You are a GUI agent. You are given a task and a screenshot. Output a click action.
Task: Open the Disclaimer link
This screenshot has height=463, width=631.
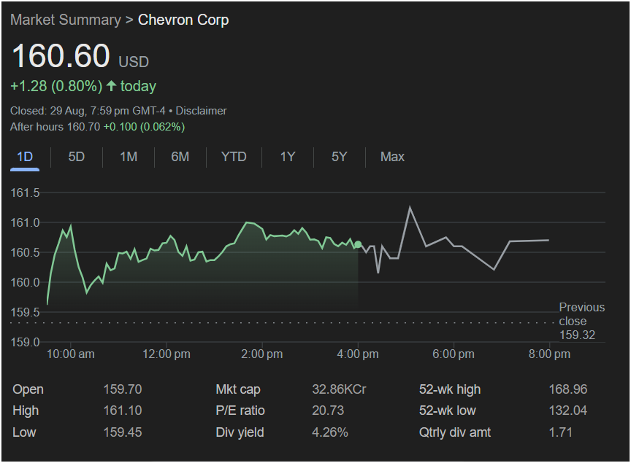202,111
